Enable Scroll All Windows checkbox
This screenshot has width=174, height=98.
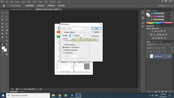pyautogui.click(x=10, y=6)
